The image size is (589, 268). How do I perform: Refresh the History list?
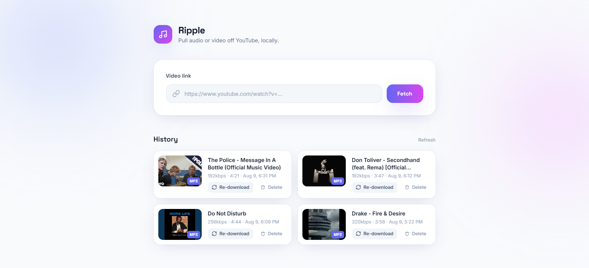point(427,140)
